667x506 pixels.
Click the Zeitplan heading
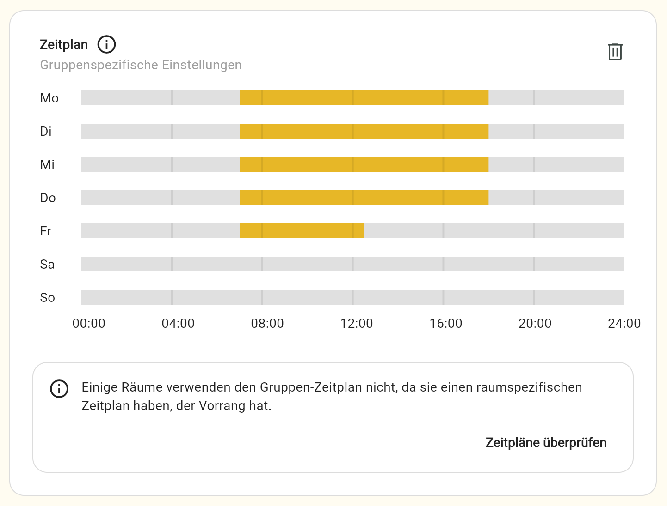pyautogui.click(x=64, y=45)
